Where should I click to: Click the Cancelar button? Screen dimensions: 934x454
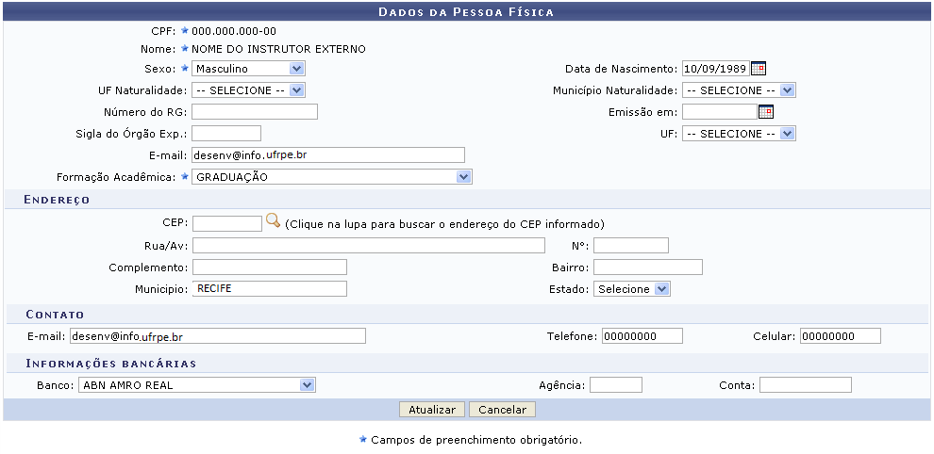[502, 410]
